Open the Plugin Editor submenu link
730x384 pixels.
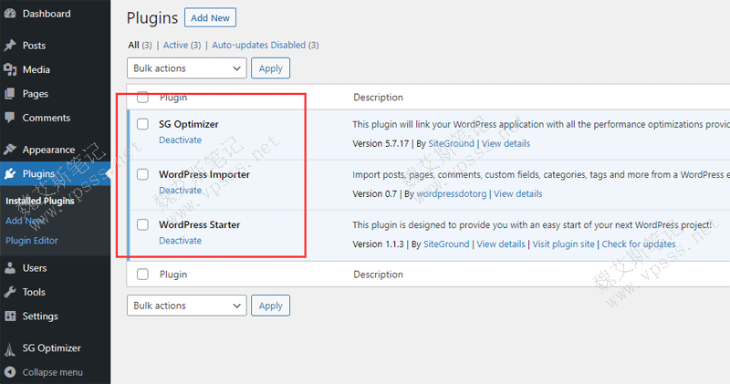tap(32, 241)
